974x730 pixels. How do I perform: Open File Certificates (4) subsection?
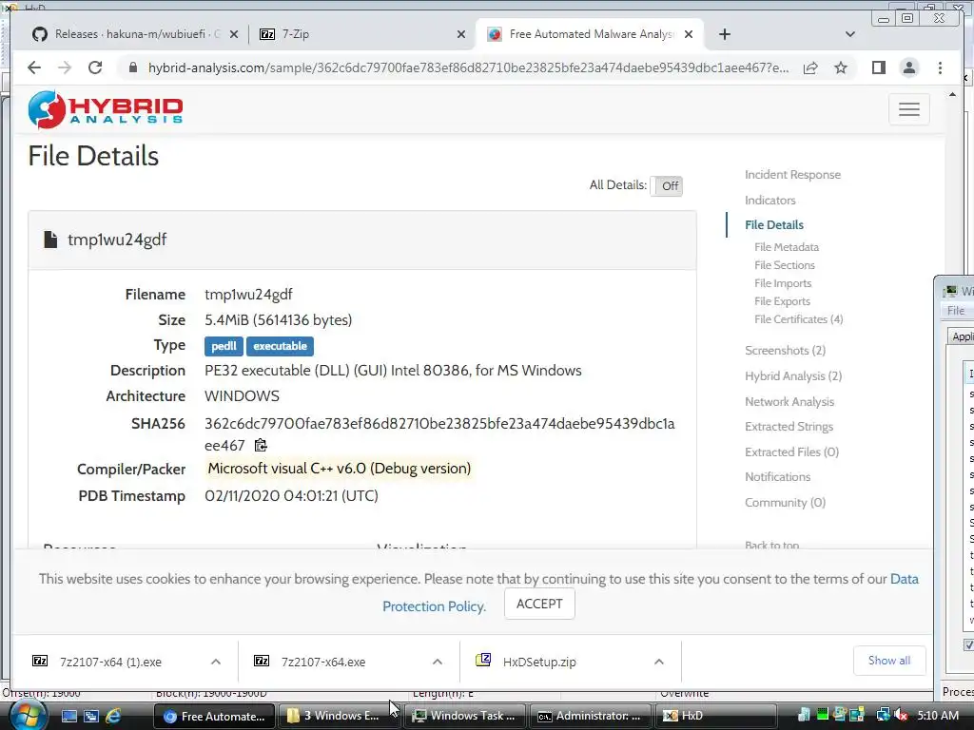coord(798,318)
